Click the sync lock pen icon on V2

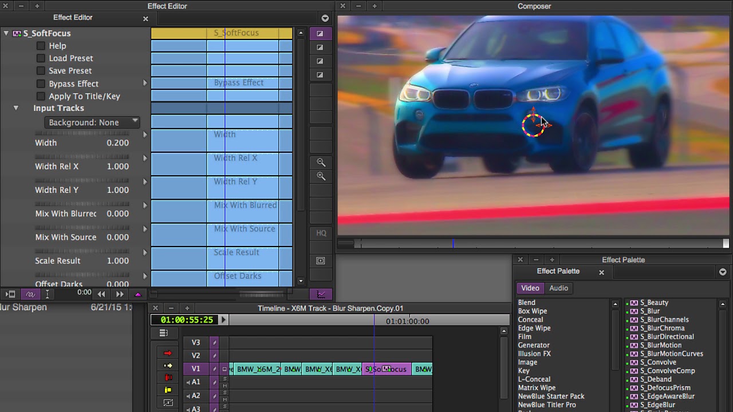pos(215,355)
